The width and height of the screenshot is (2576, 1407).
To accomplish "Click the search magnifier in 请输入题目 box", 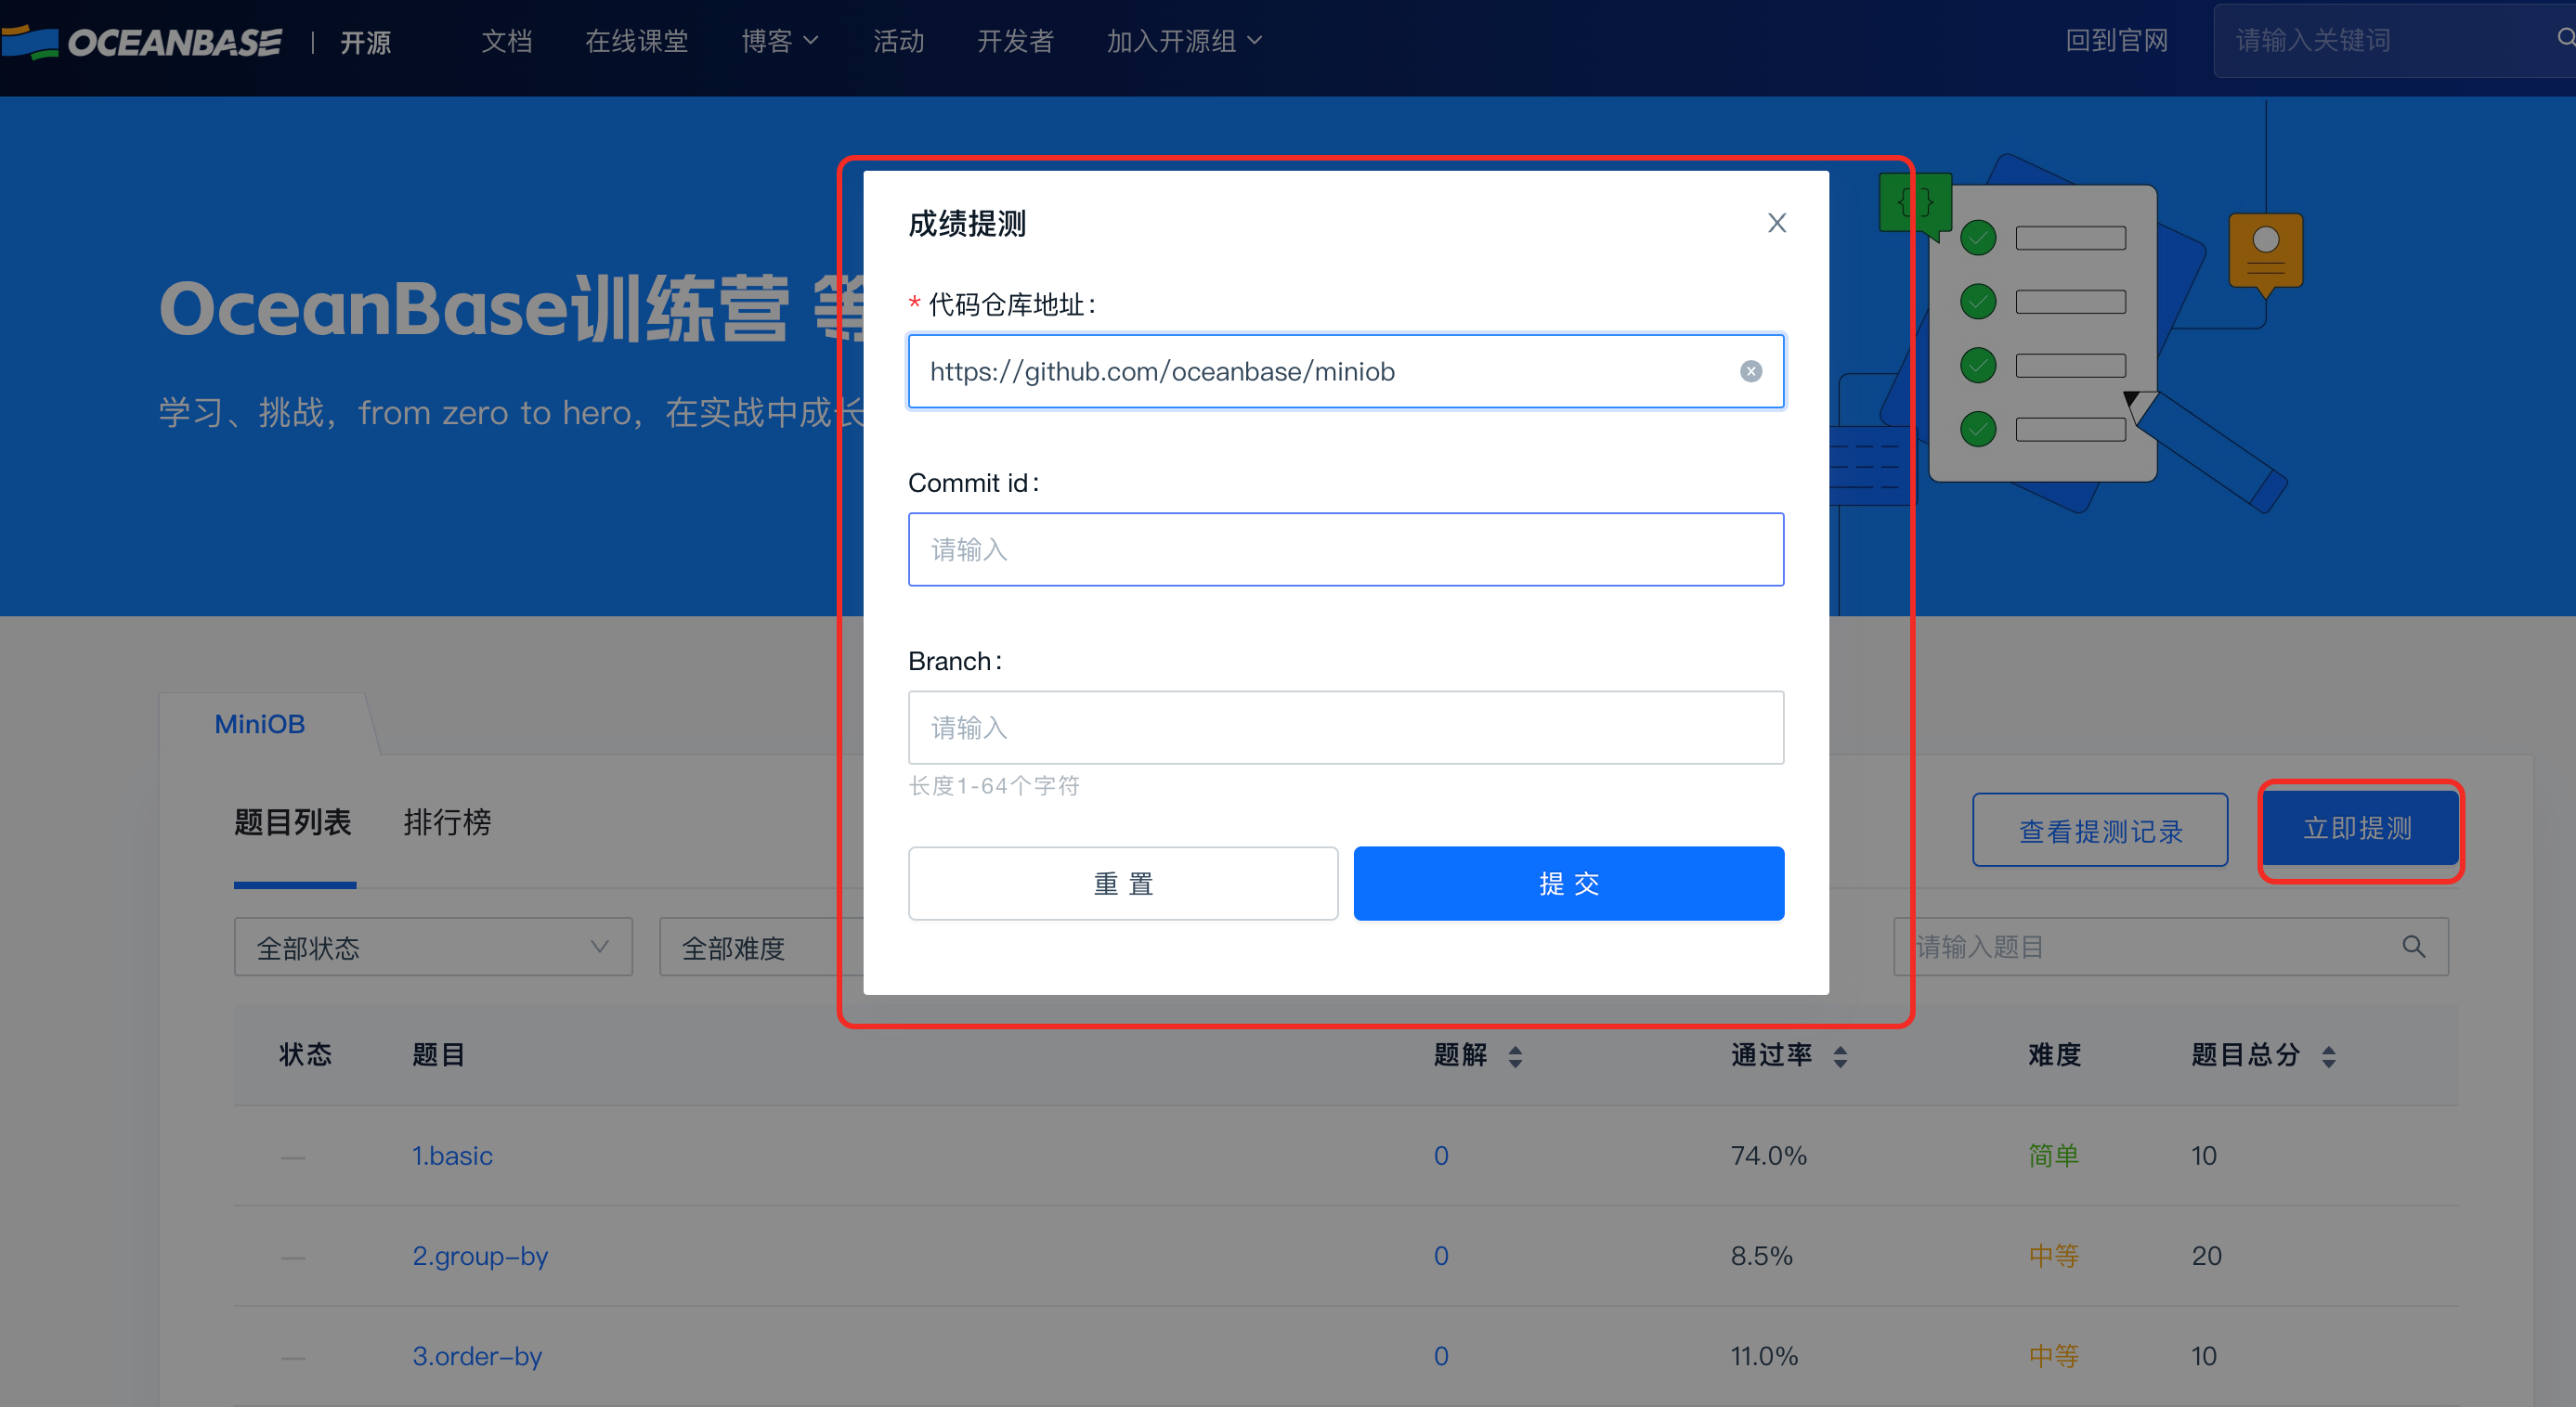I will pos(2413,947).
